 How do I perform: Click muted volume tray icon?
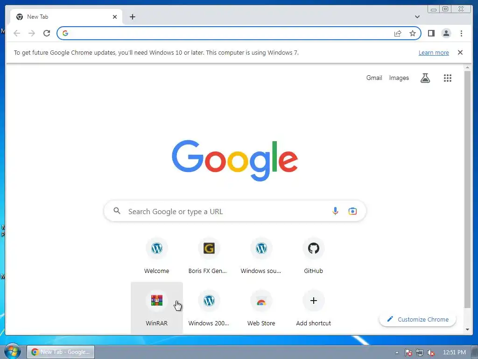431,352
